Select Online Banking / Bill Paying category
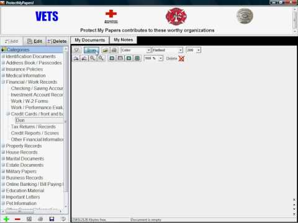This screenshot has width=298, height=223. point(35,184)
